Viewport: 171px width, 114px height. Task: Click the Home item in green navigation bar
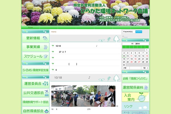30,27
